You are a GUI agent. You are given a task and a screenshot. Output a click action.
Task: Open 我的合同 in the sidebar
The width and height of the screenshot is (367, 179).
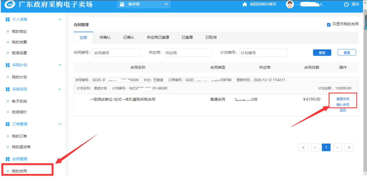coord(19,171)
